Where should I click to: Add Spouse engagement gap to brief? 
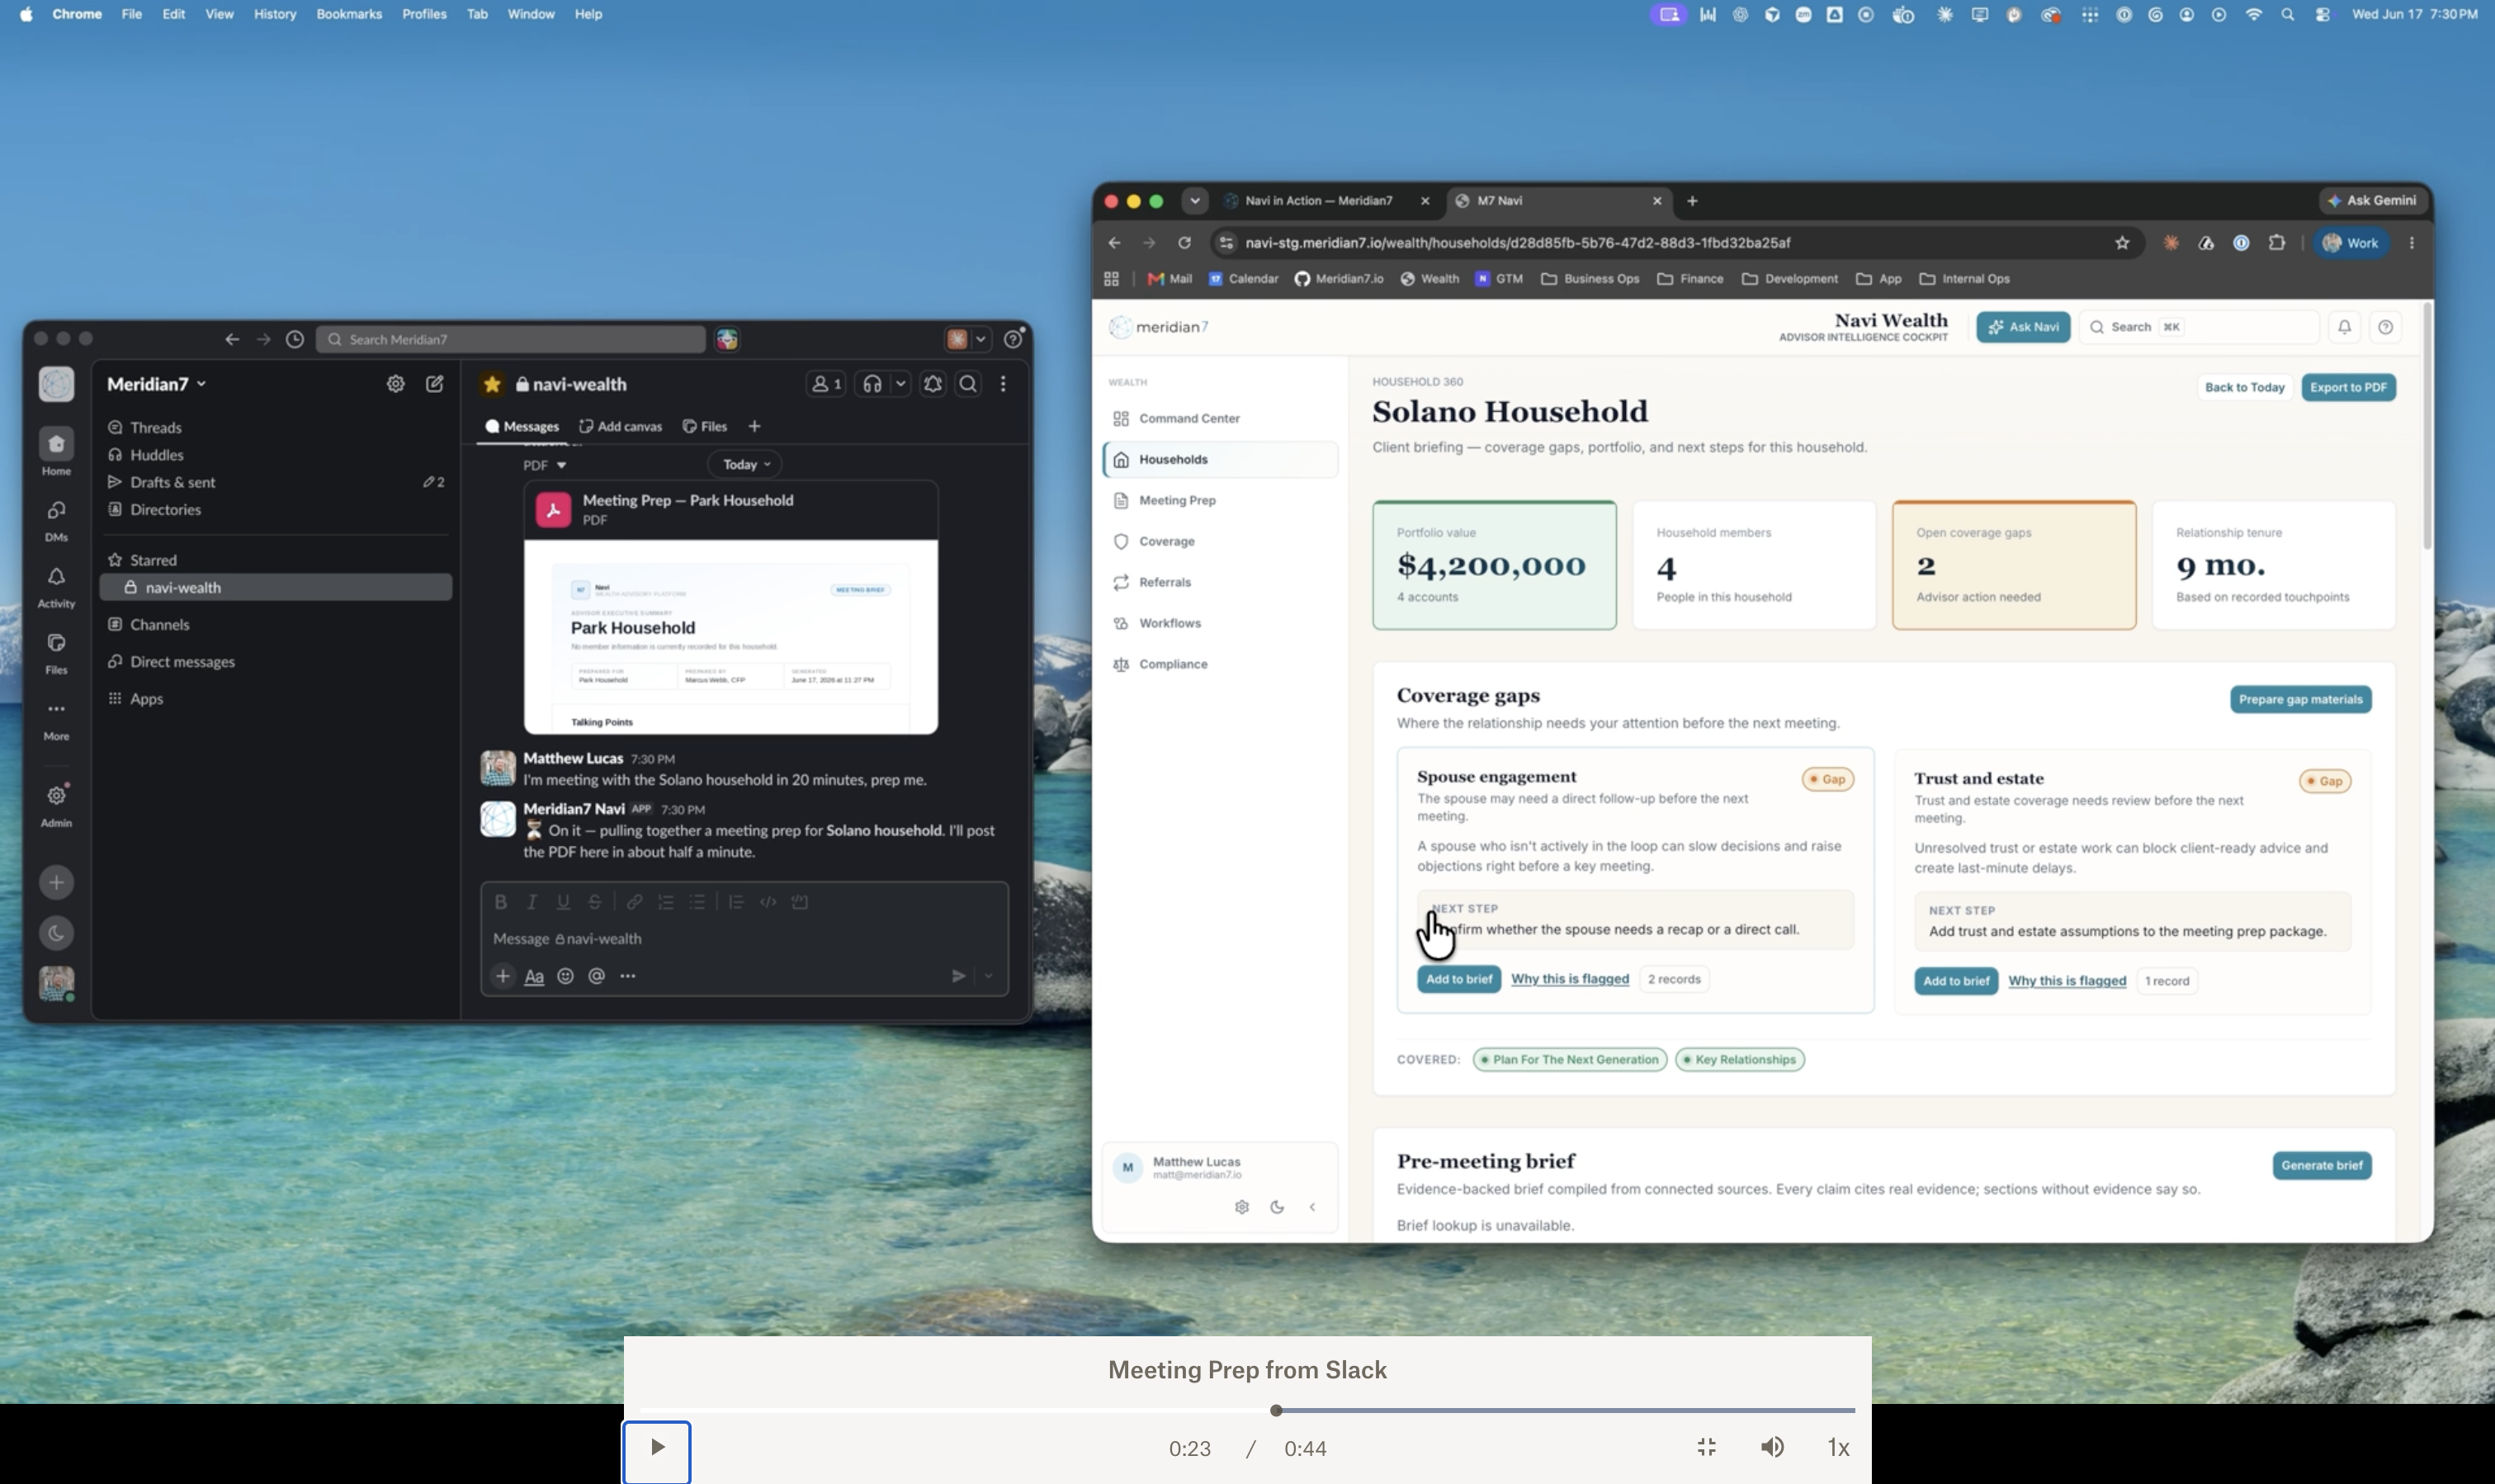[1458, 980]
